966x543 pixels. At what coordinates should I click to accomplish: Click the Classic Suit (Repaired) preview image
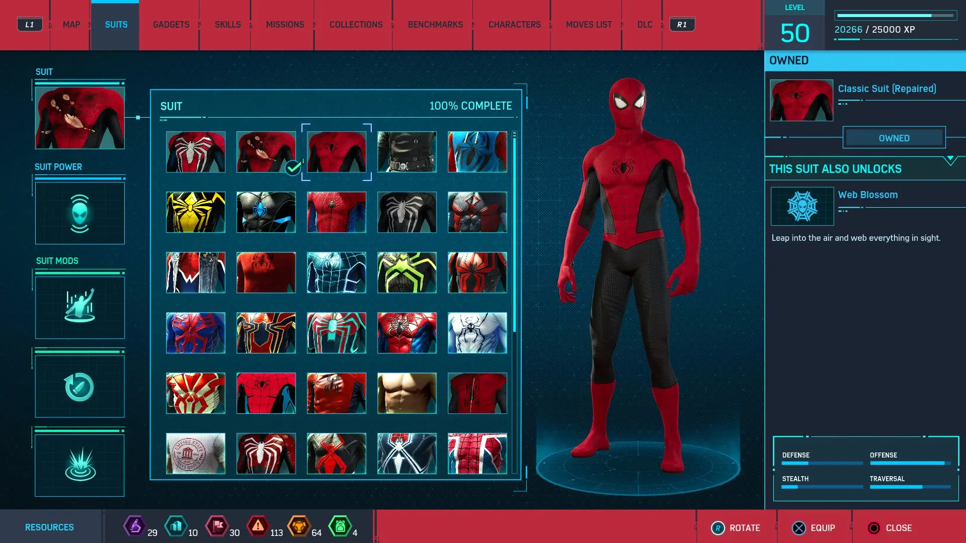coord(801,101)
